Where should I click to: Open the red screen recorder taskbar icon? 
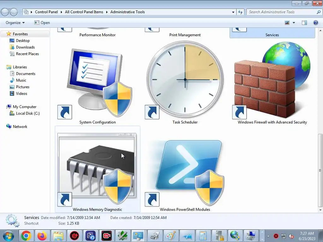106,236
